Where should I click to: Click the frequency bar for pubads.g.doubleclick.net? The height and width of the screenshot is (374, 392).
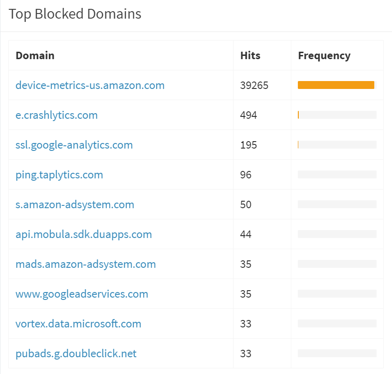(337, 353)
